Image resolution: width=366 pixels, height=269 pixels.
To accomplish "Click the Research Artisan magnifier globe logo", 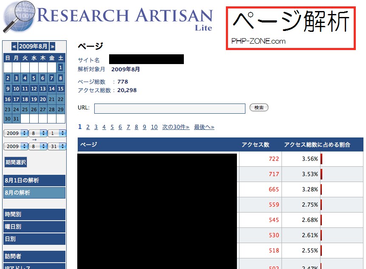I will [x=19, y=17].
